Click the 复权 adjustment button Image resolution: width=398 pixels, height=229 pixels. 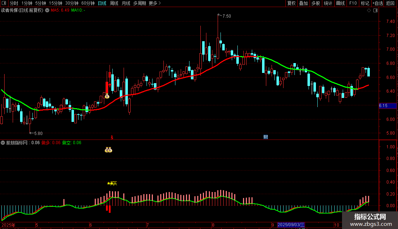[x=291, y=3]
